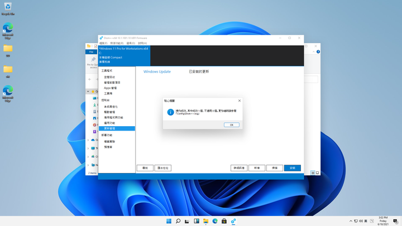Open the 選項(O) menu in Dism++
Image resolution: width=402 pixels, height=226 pixels.
[x=131, y=43]
